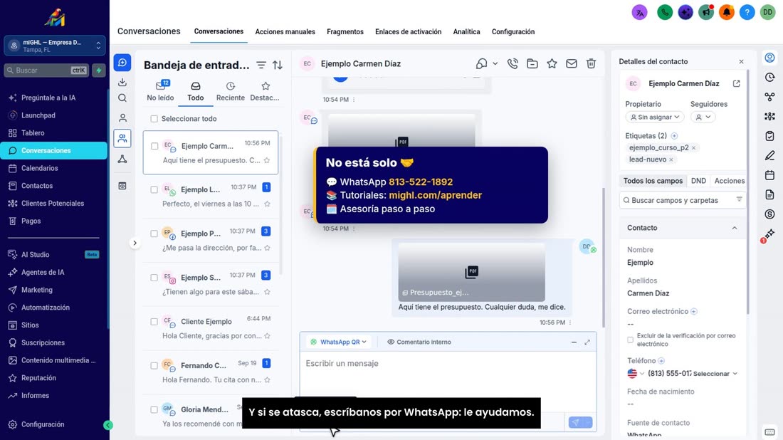Add a new tag with plus icon
Screen dimensions: 783x440
[674, 136]
